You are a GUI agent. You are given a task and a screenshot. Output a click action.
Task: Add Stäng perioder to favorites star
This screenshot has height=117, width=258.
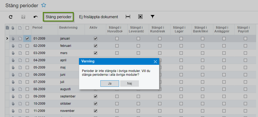pyautogui.click(x=44, y=5)
